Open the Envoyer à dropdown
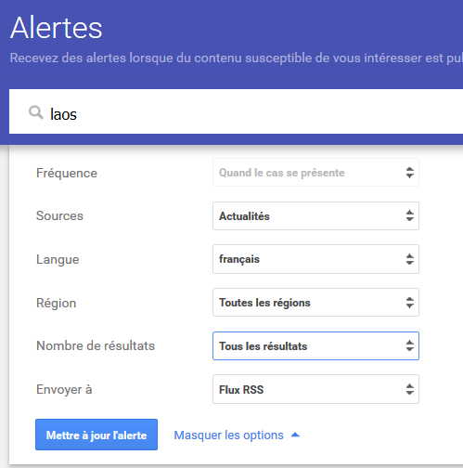Image resolution: width=463 pixels, height=468 pixels. (x=315, y=389)
